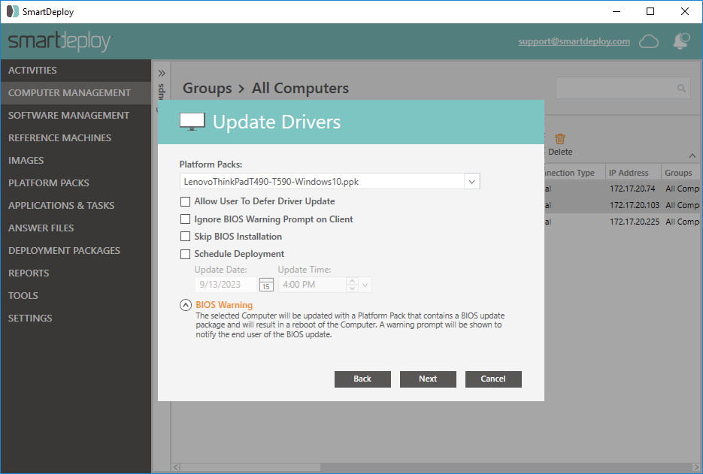Screen dimensions: 703x474
Task: Open the Update Time dropdown arrow
Action: click(x=365, y=285)
